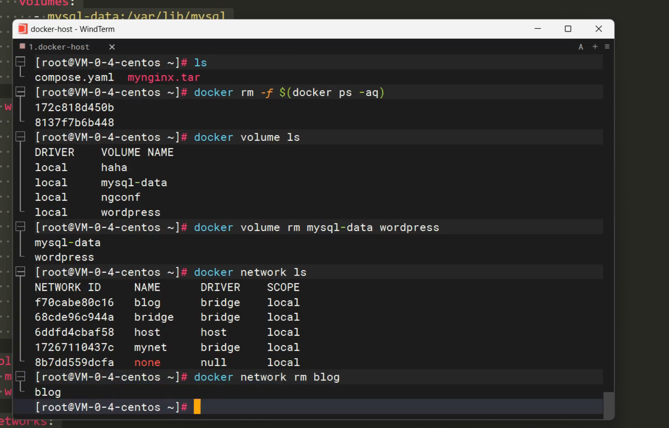
Task: Click the 'SCOPE' column header
Action: point(283,287)
